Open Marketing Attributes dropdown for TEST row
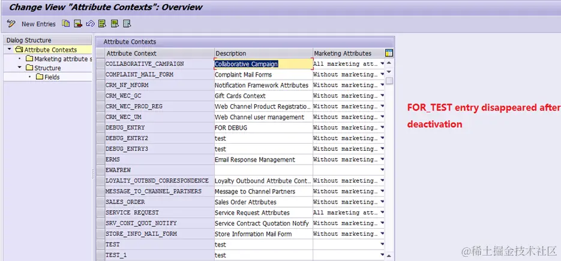Screen dimensions: 561x261 382,245
